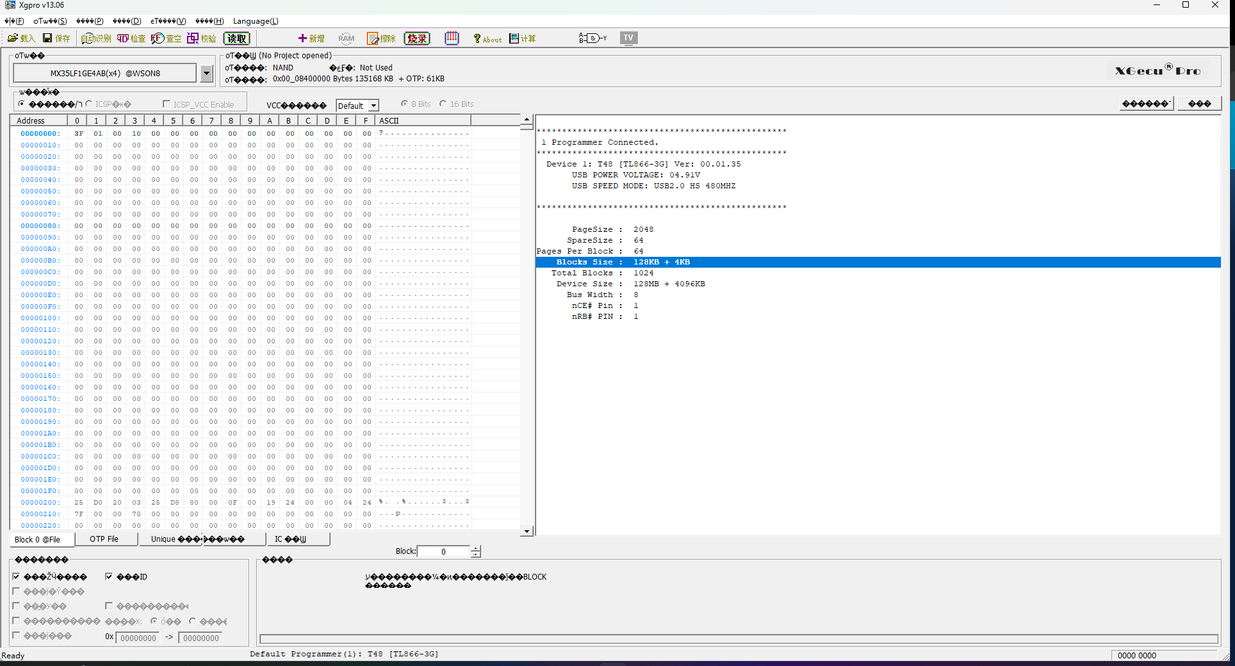Click the TV icon in the toolbar
The height and width of the screenshot is (666, 1235).
(628, 38)
